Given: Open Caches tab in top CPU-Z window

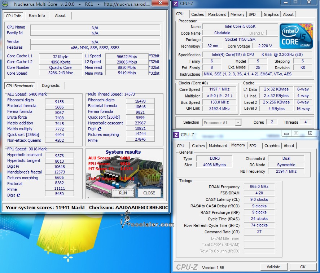Looking at the screenshot, I should (x=198, y=14).
